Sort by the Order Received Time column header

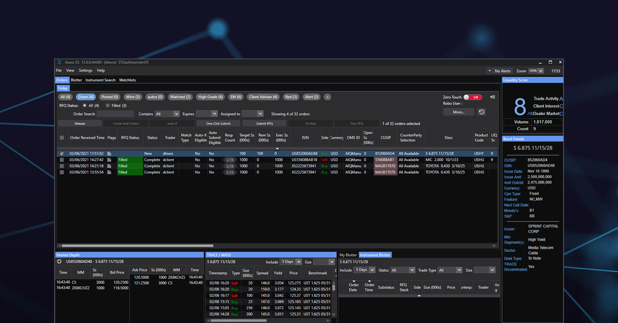click(x=87, y=138)
